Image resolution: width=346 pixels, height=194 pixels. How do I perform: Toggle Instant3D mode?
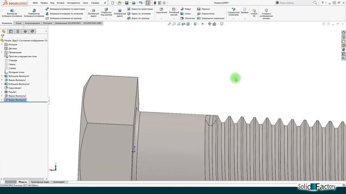[254, 13]
